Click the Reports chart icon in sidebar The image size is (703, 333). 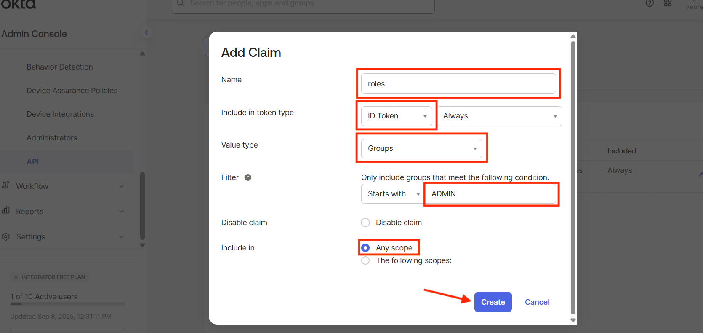[5, 211]
